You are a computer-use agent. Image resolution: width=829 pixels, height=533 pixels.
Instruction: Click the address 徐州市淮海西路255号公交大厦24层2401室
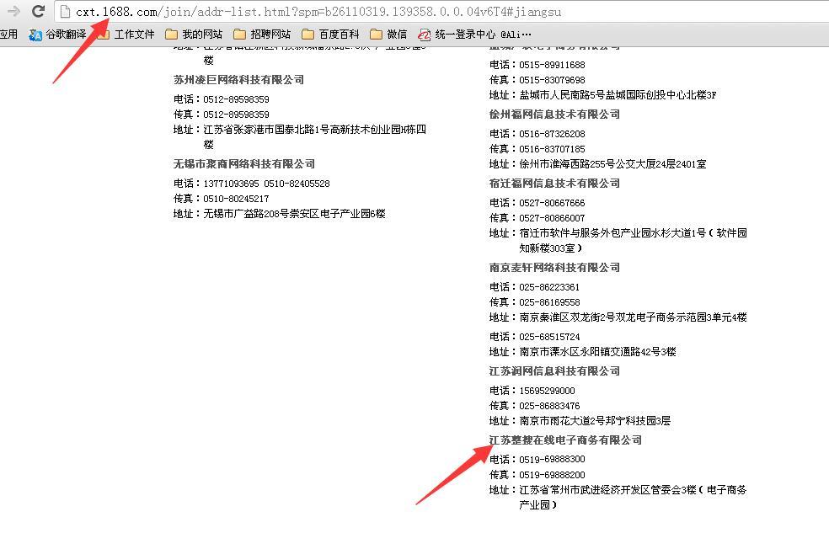[x=612, y=164]
